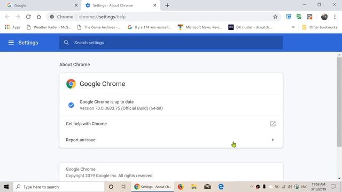Screen dimensions: 342x192
Task: Open the profile avatar menu
Action: point(324,17)
